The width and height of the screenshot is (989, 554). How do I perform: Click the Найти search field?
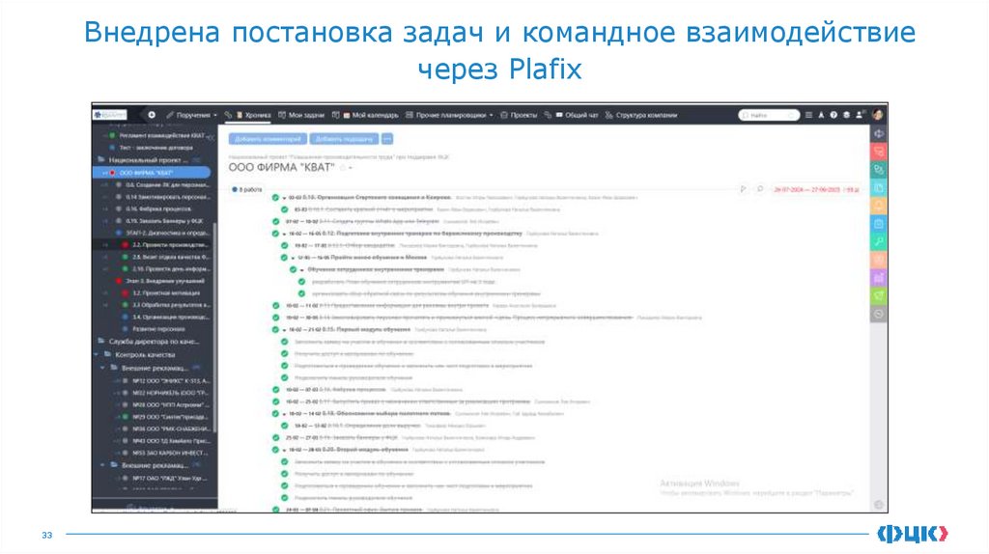769,115
